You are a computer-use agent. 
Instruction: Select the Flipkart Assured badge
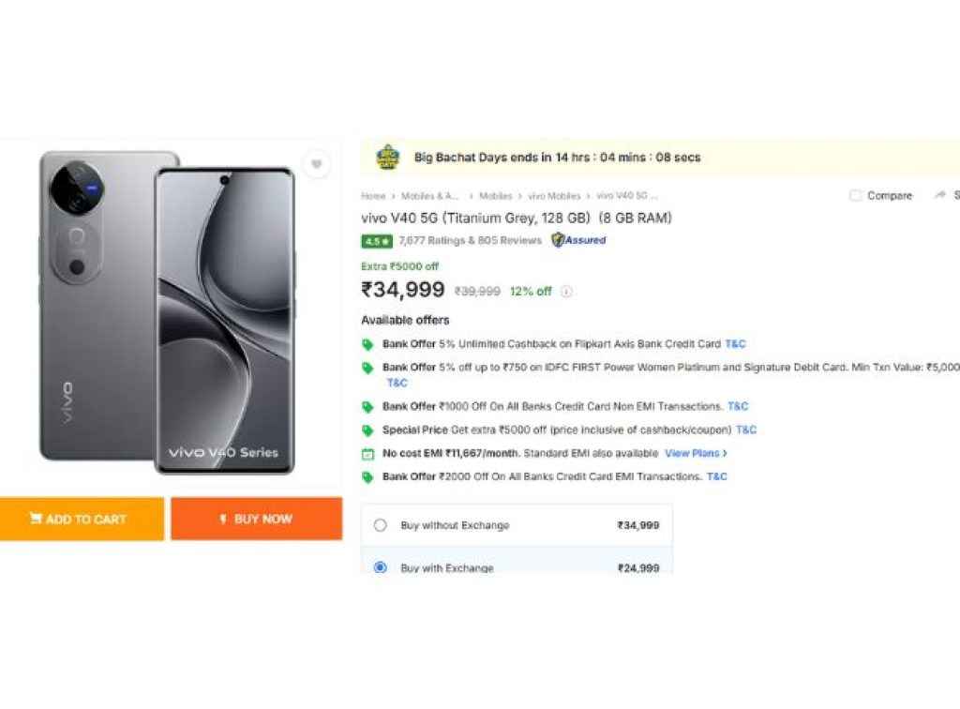[578, 241]
